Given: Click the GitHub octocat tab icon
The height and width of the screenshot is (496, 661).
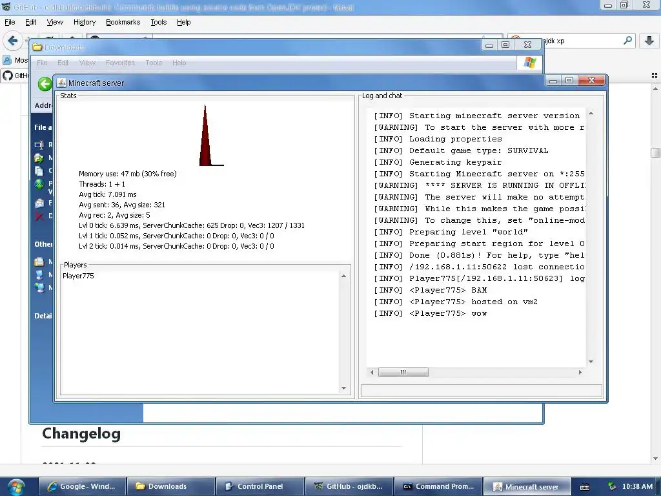Looking at the screenshot, I should (8, 76).
